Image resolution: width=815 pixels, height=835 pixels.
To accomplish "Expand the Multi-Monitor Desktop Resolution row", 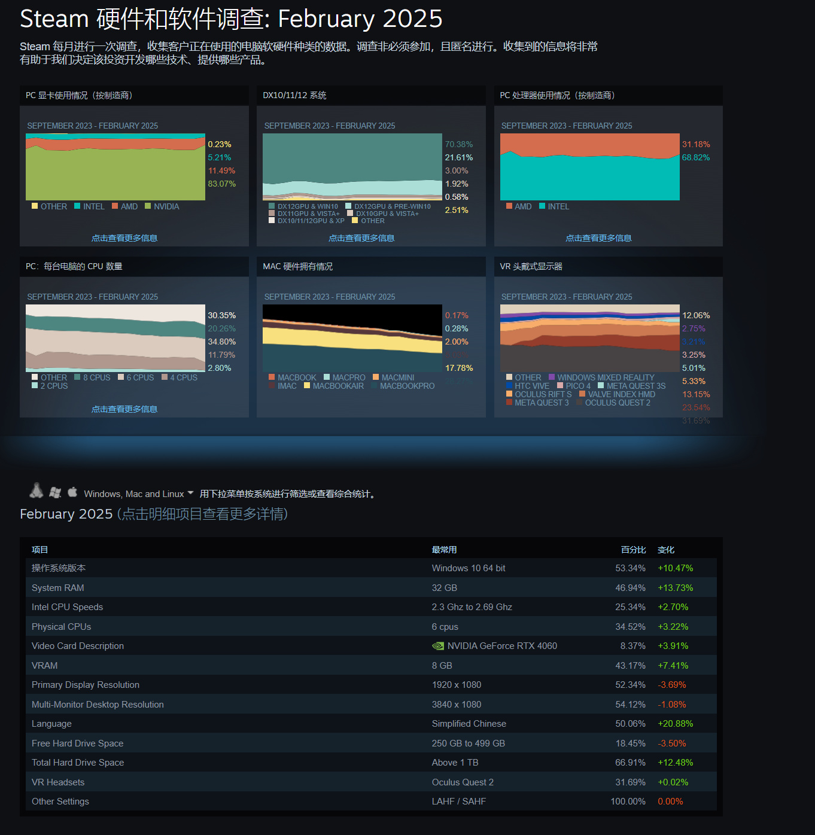I will tap(371, 704).
